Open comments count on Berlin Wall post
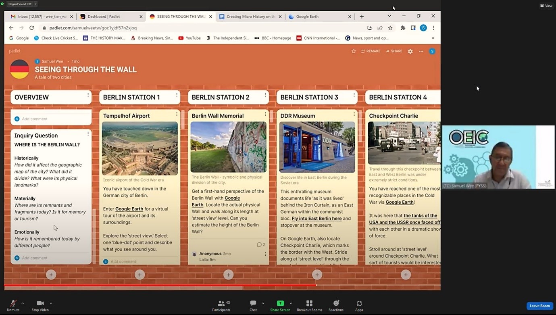 261,245
